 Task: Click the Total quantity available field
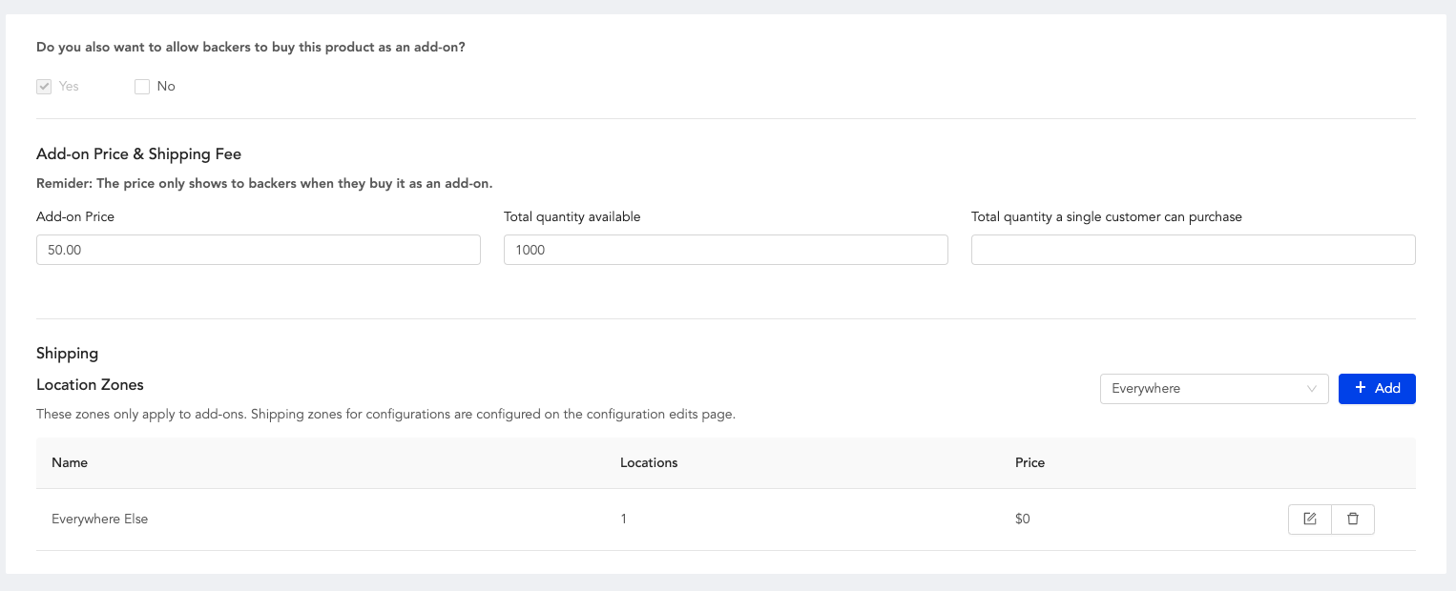coord(725,250)
